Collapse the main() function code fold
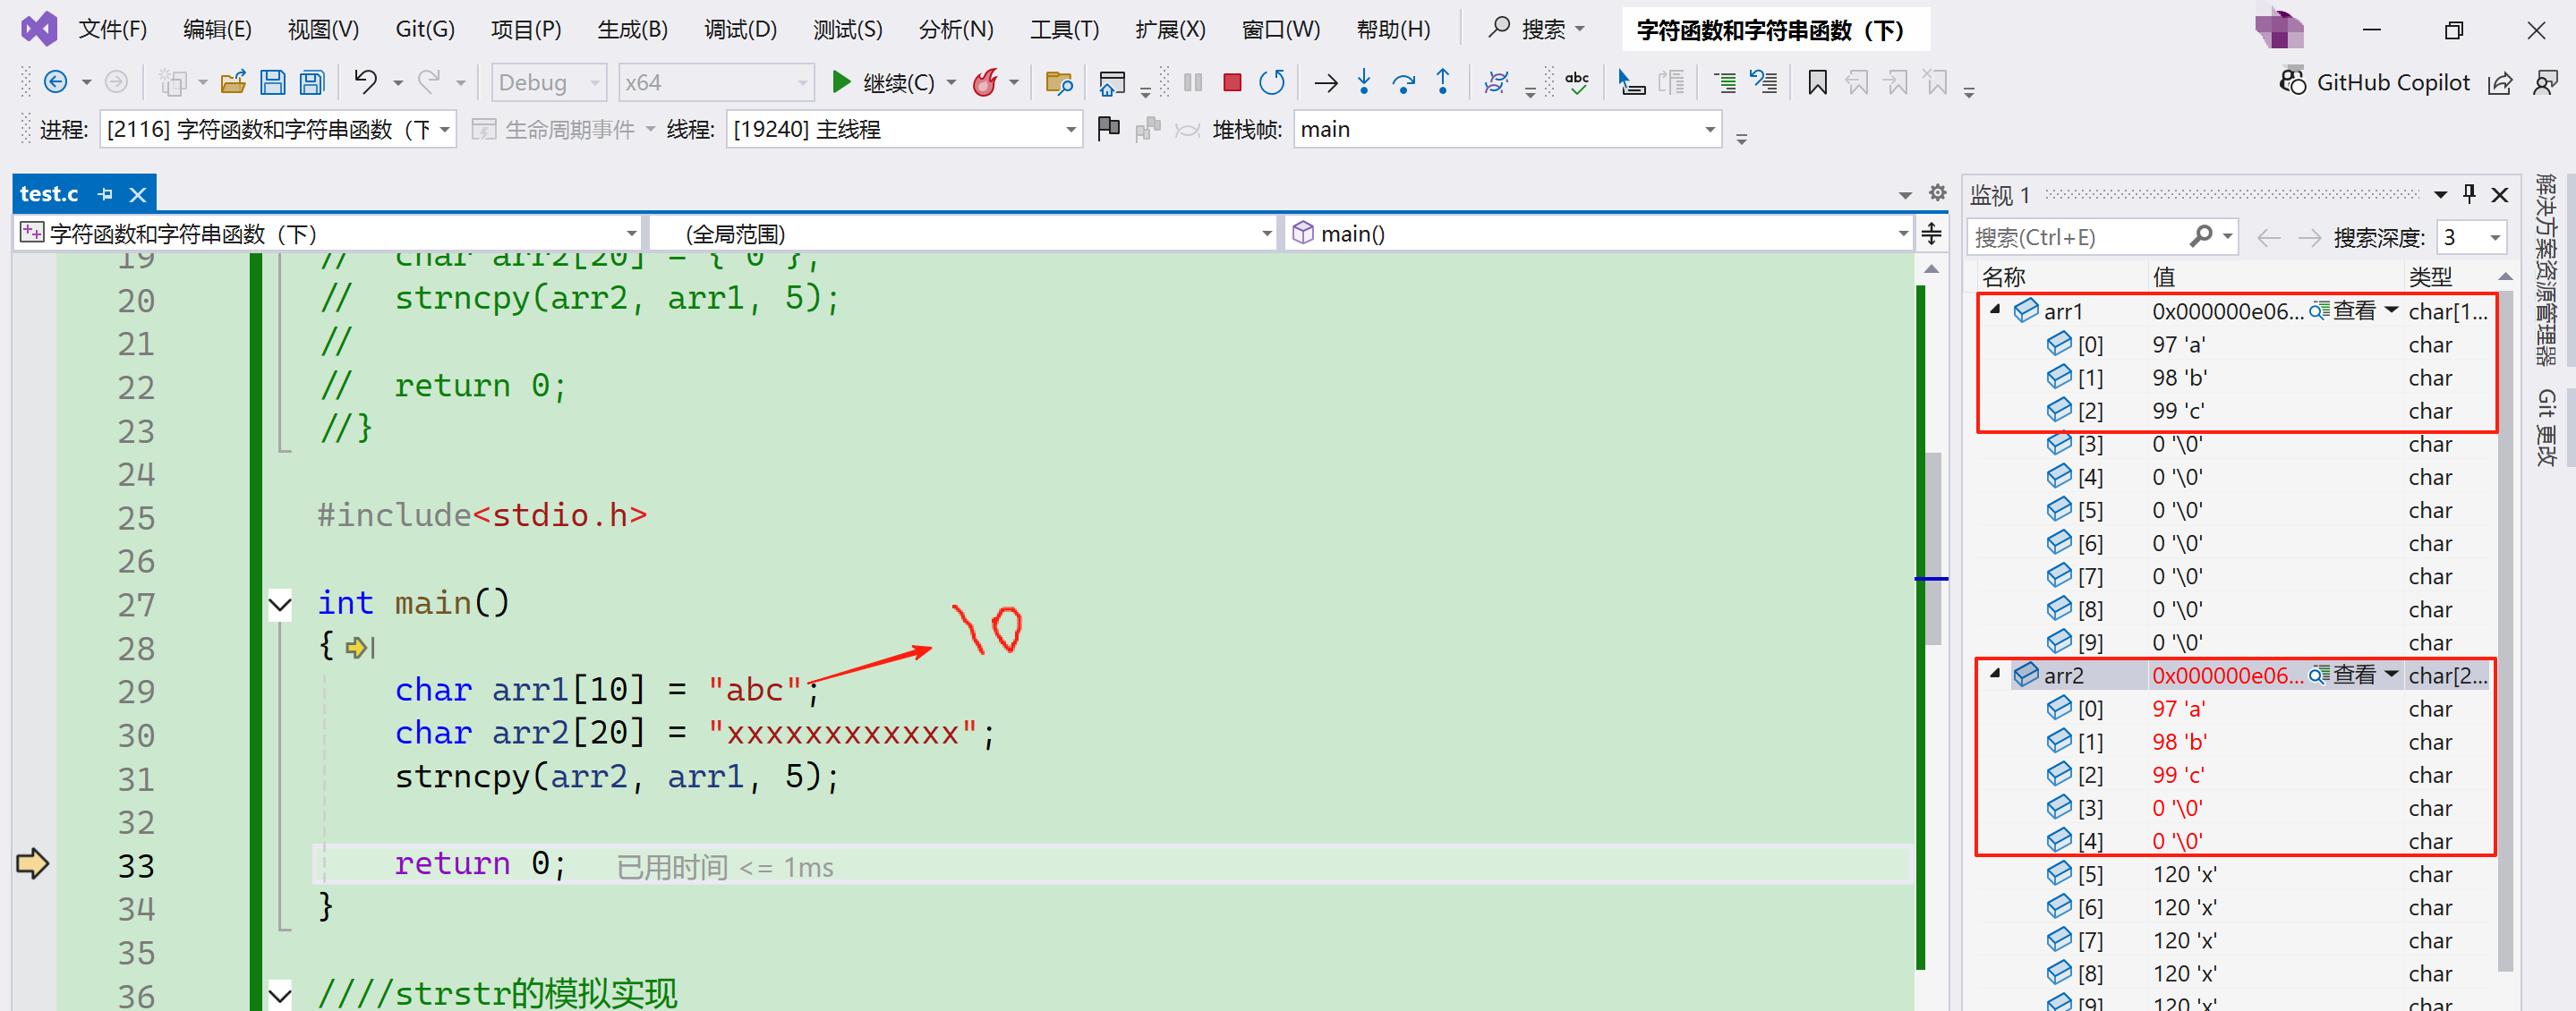This screenshot has height=1011, width=2576. (x=280, y=604)
